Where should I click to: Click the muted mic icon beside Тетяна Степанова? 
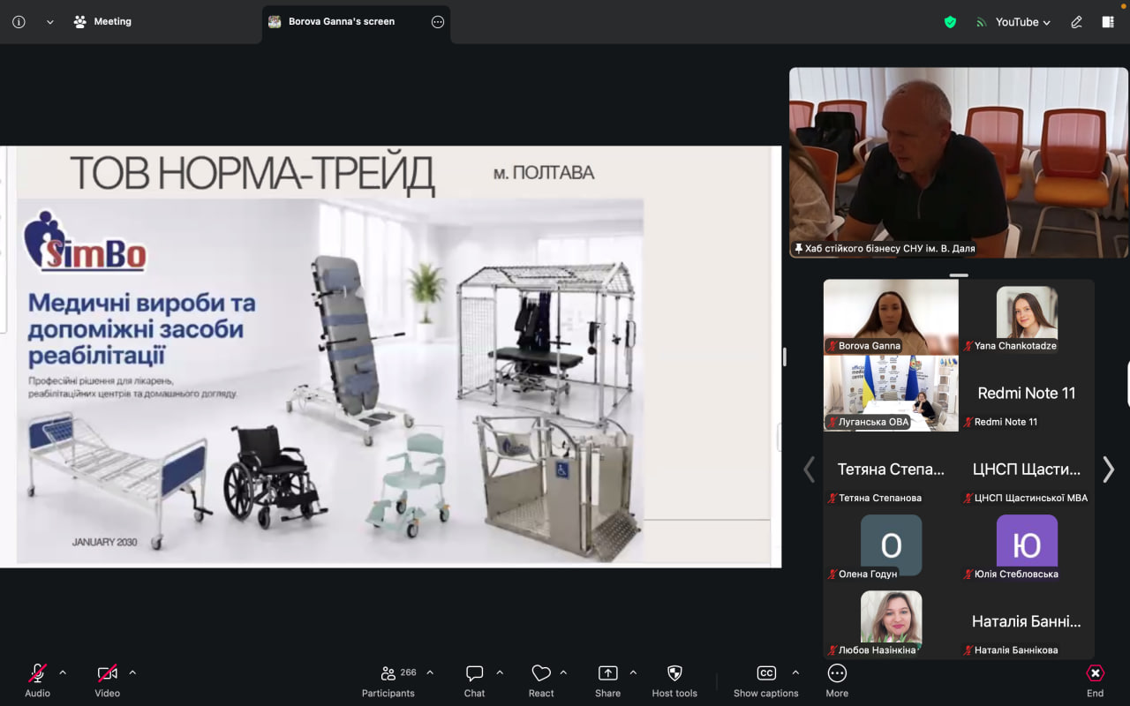pos(832,498)
